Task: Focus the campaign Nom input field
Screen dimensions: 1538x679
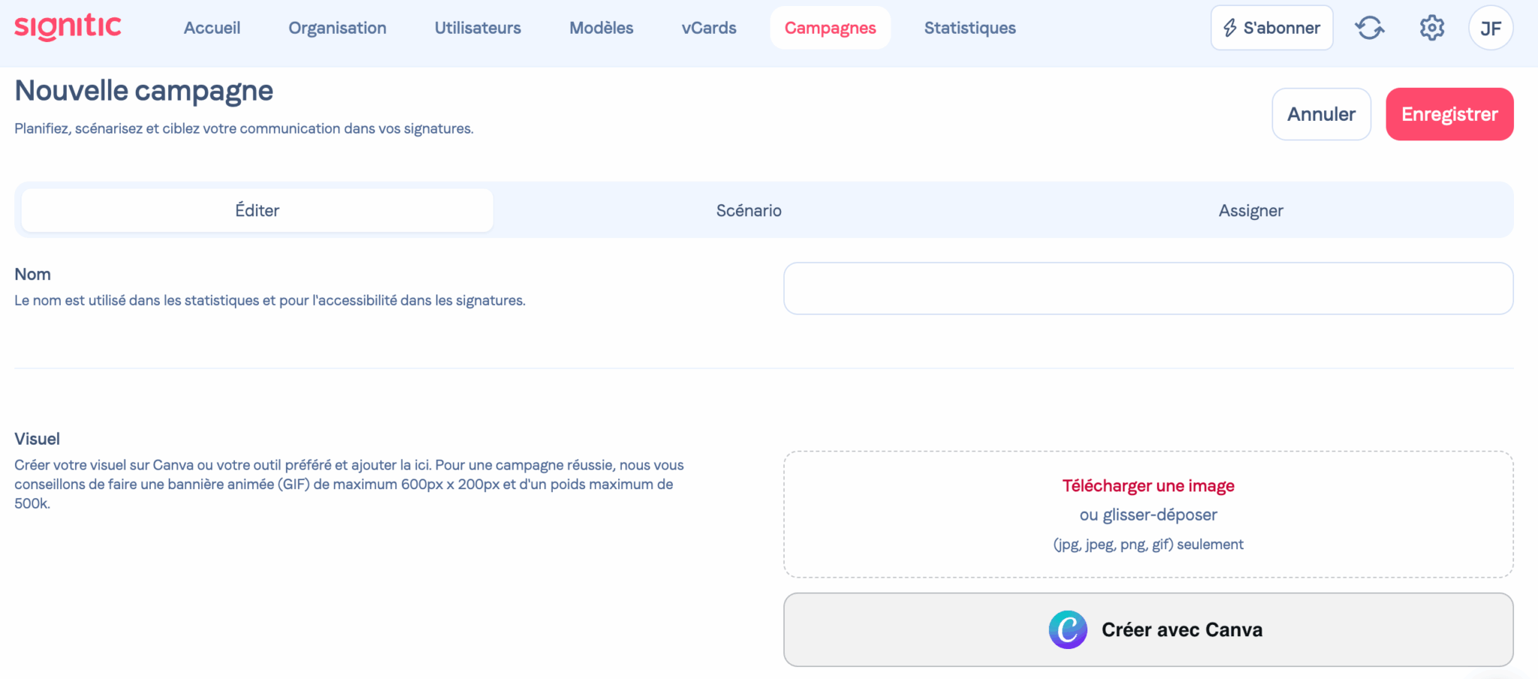Action: tap(1147, 288)
